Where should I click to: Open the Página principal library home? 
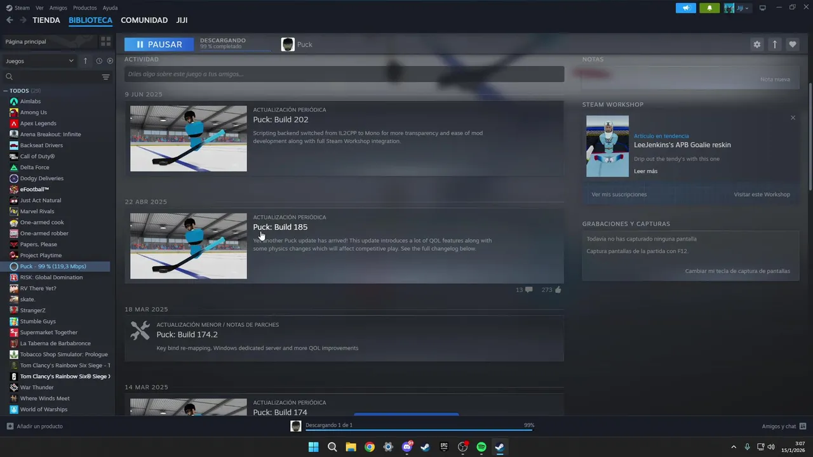[50, 41]
